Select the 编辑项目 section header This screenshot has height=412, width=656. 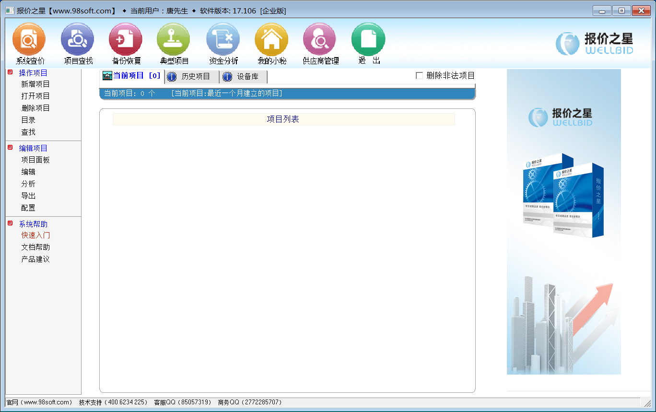[x=33, y=148]
